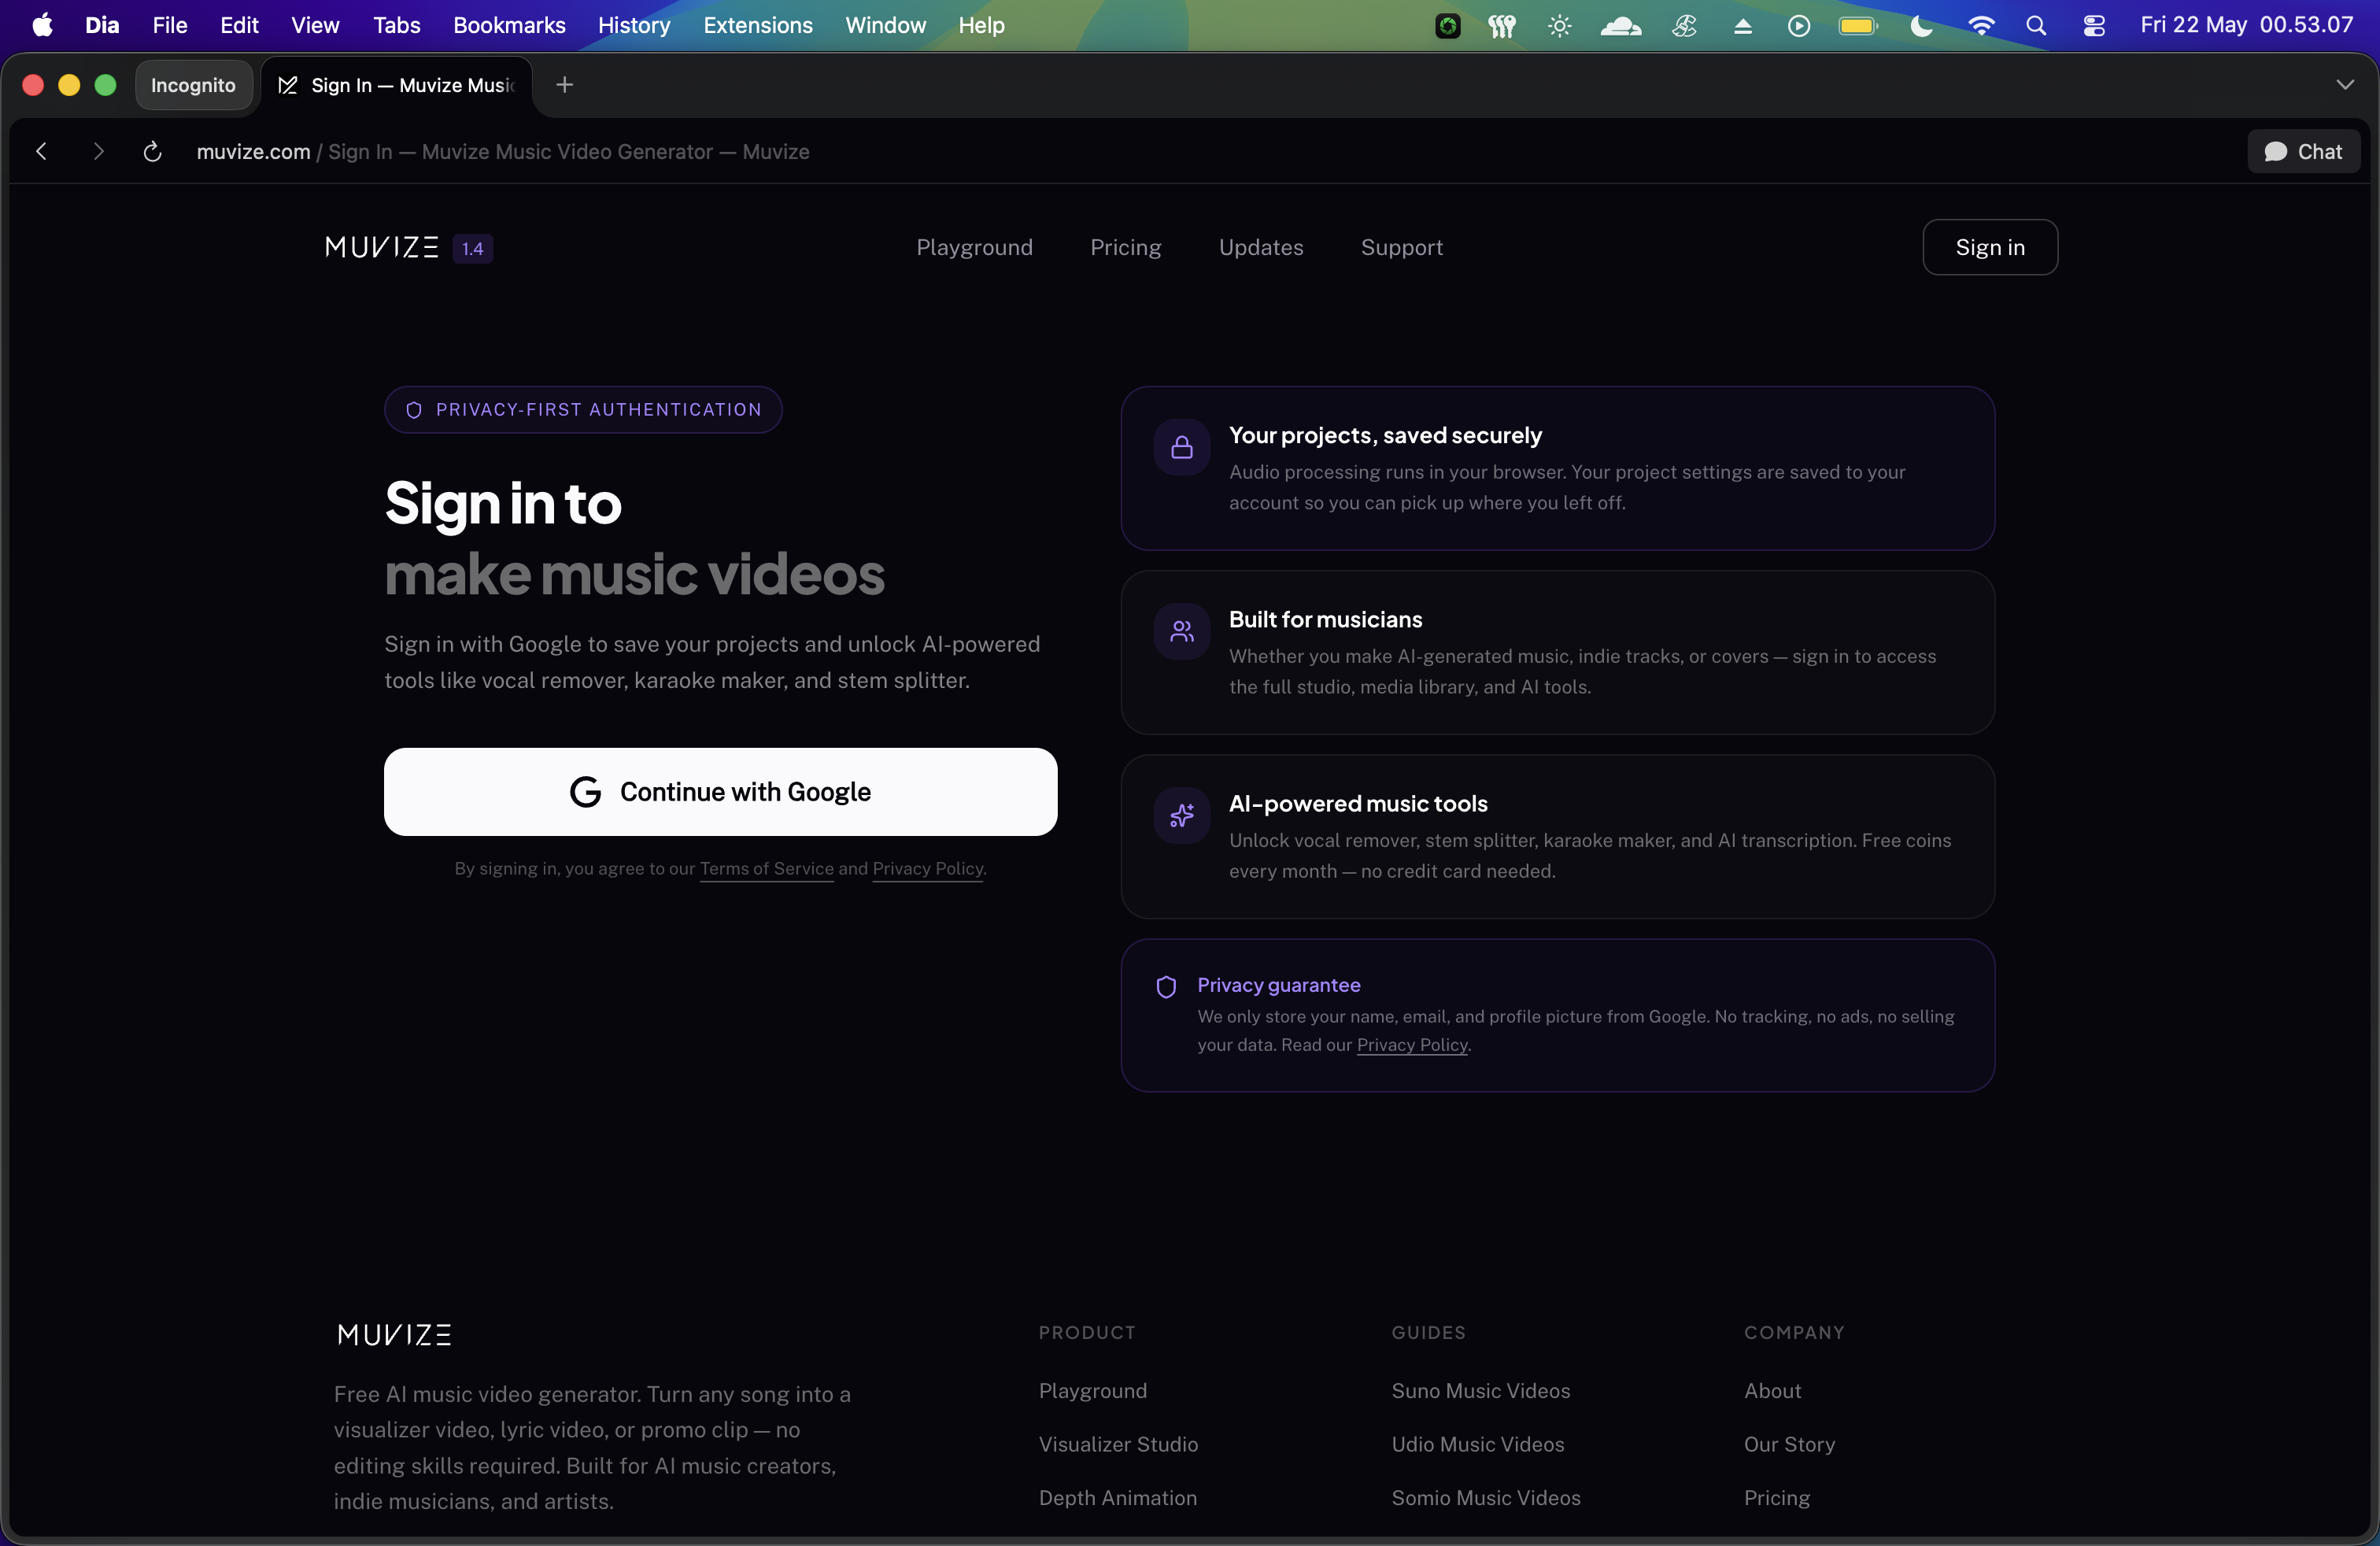Click the crescent moon Focus icon
This screenshot has width=2380, height=1546.
(x=1920, y=26)
